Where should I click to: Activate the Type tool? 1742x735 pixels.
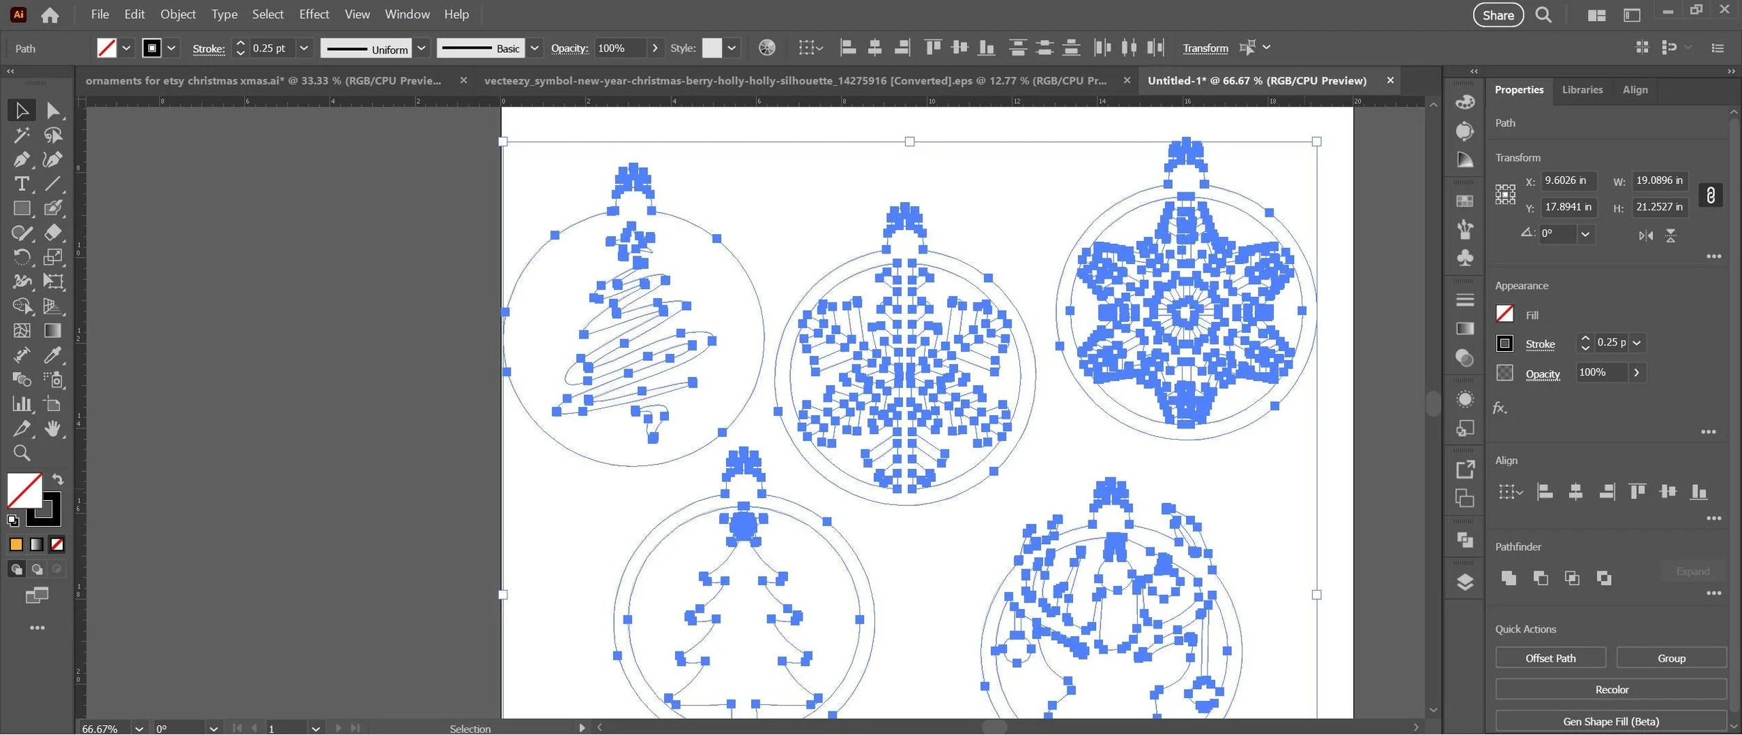pyautogui.click(x=22, y=184)
